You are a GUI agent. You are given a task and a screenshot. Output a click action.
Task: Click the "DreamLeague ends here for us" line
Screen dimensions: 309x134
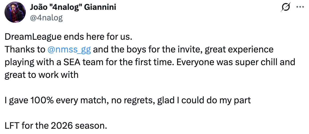(68, 37)
